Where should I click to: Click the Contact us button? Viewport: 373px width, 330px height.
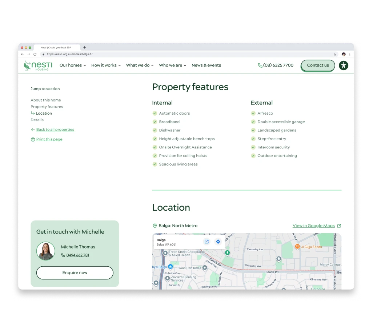click(318, 65)
